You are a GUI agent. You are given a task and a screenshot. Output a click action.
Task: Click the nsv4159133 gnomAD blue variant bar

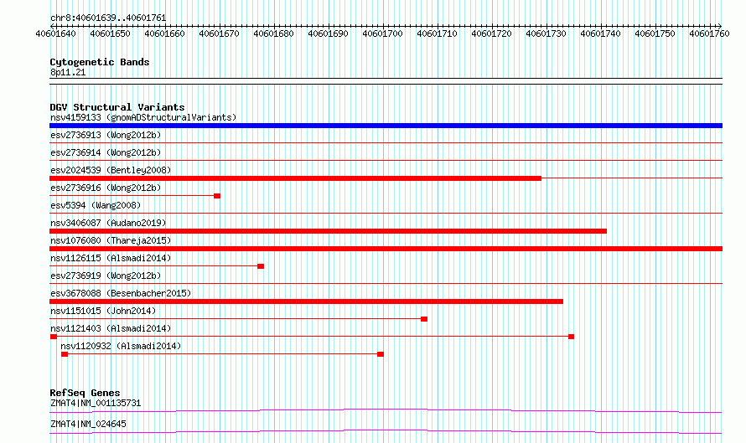click(x=386, y=126)
